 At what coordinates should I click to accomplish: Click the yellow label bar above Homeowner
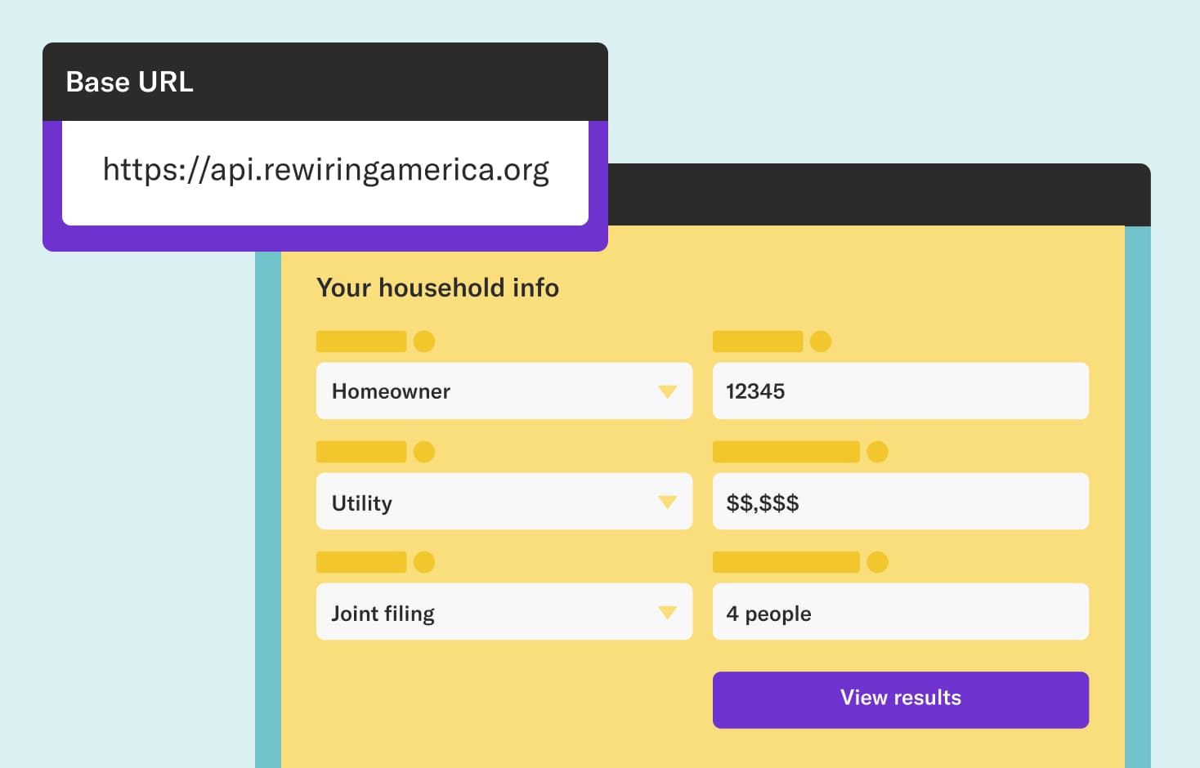click(361, 341)
